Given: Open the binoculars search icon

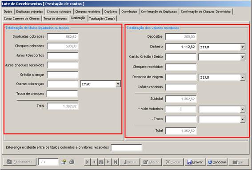Looking at the screenshot, I should [101, 162].
